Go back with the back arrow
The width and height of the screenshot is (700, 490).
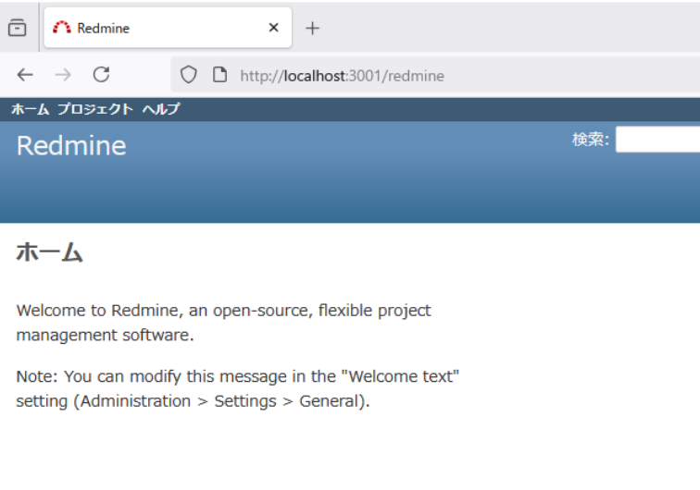click(x=25, y=75)
